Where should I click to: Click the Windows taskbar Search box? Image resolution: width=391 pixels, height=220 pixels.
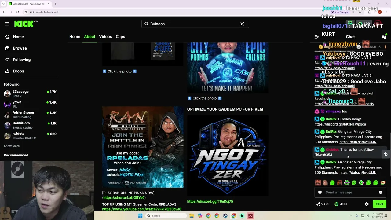coord(166,216)
